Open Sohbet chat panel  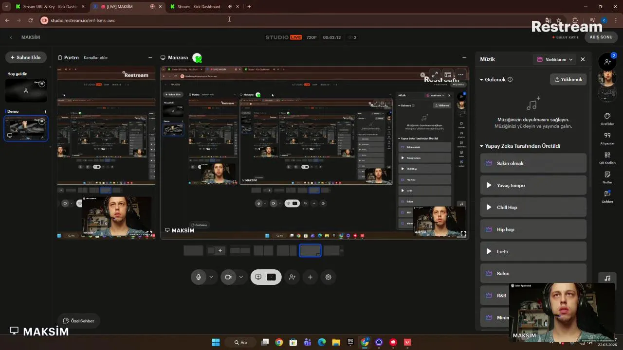(x=607, y=197)
